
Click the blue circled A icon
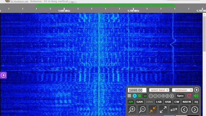tap(135, 96)
